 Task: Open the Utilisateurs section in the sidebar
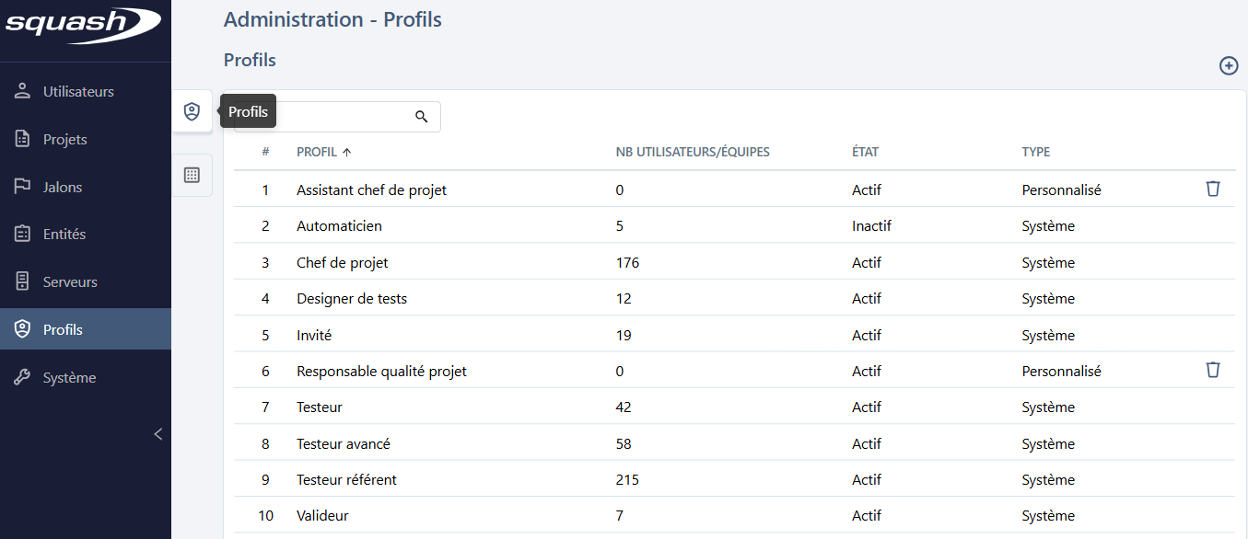[x=79, y=90]
